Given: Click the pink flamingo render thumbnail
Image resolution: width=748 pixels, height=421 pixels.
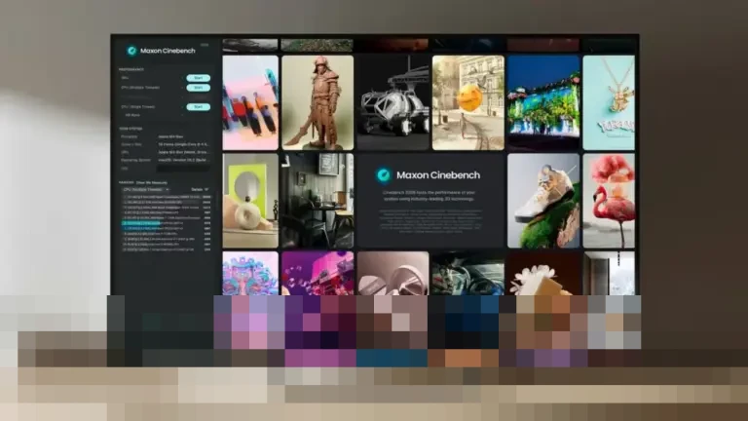Looking at the screenshot, I should click(x=609, y=200).
